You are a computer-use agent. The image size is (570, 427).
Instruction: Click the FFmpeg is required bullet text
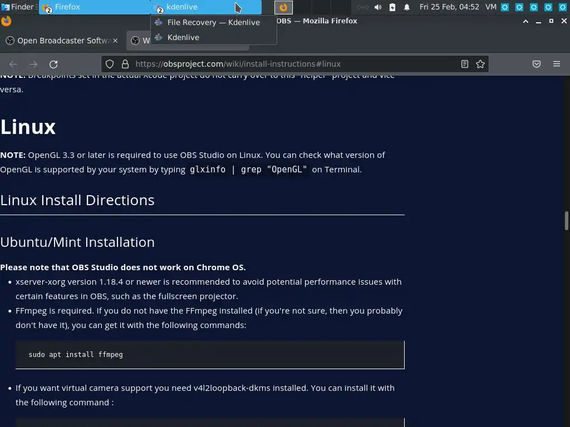click(x=209, y=318)
